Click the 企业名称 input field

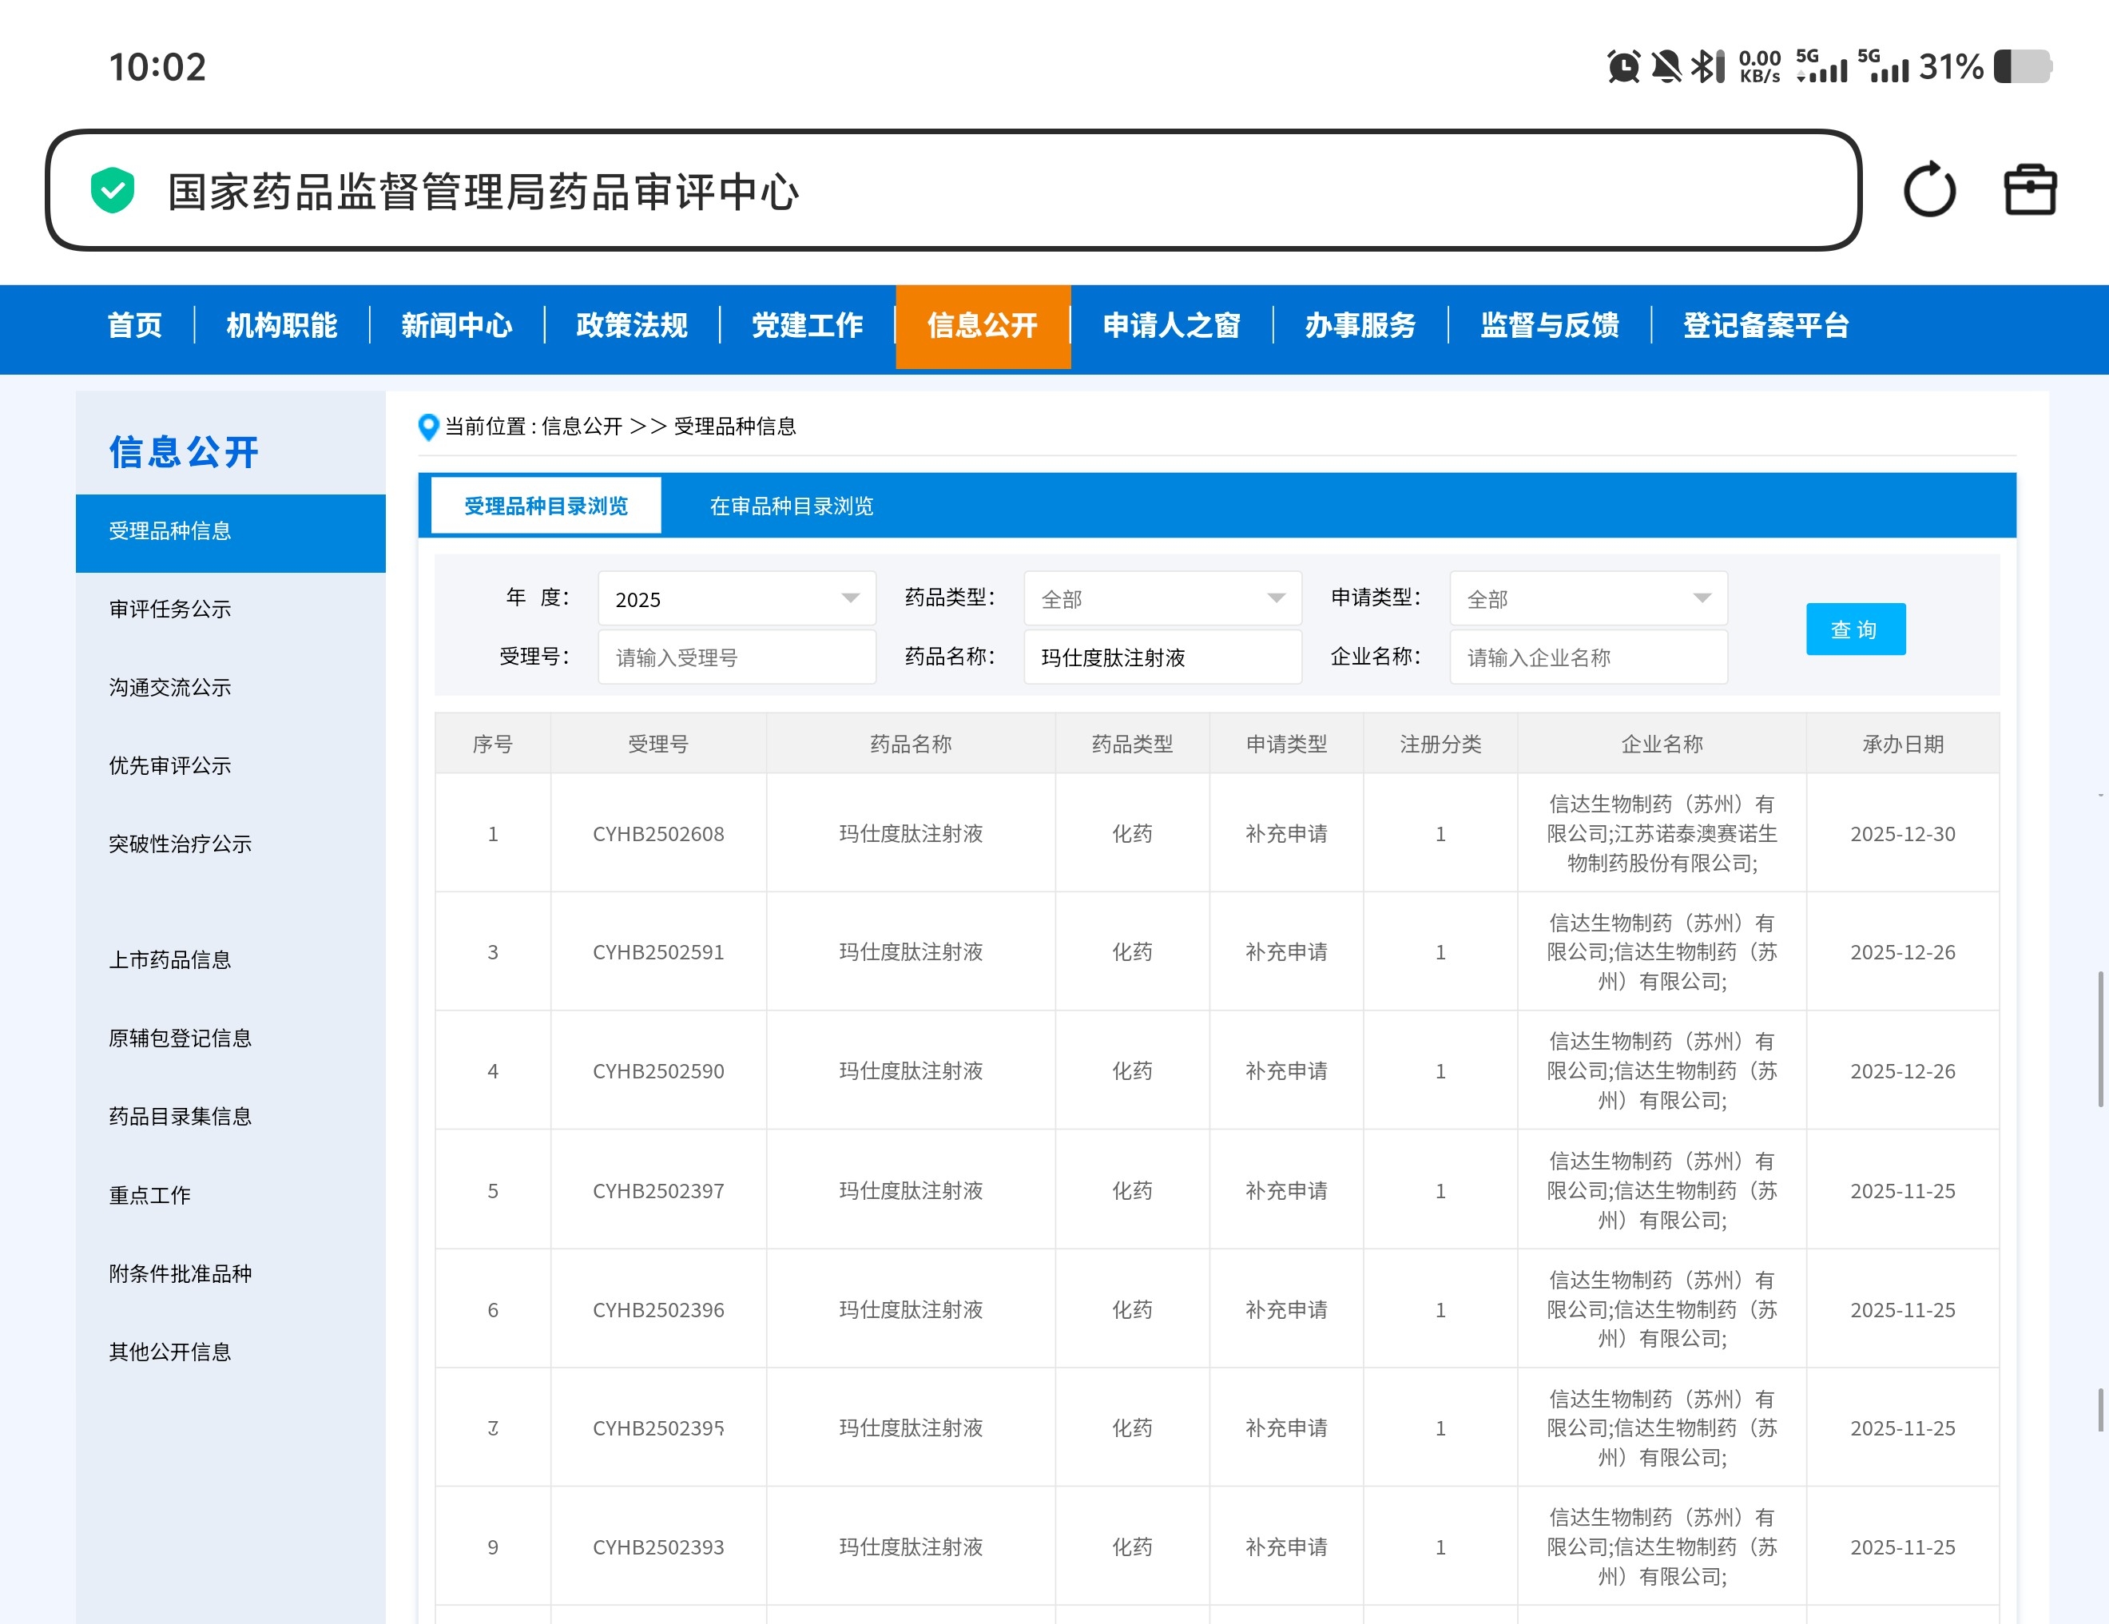point(1587,657)
